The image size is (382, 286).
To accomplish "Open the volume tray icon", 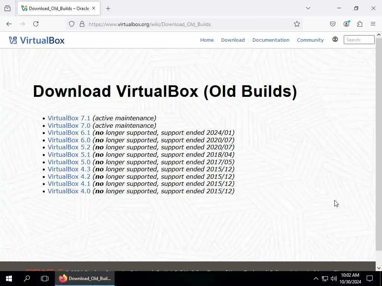I will coord(334,279).
